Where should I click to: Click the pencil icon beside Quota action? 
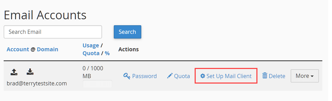click(170, 76)
